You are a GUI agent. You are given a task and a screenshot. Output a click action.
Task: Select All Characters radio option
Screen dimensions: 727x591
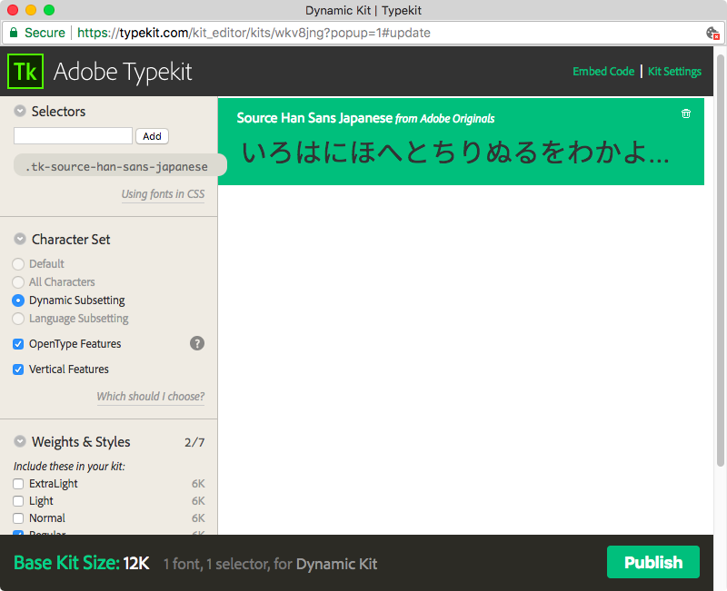pyautogui.click(x=18, y=282)
